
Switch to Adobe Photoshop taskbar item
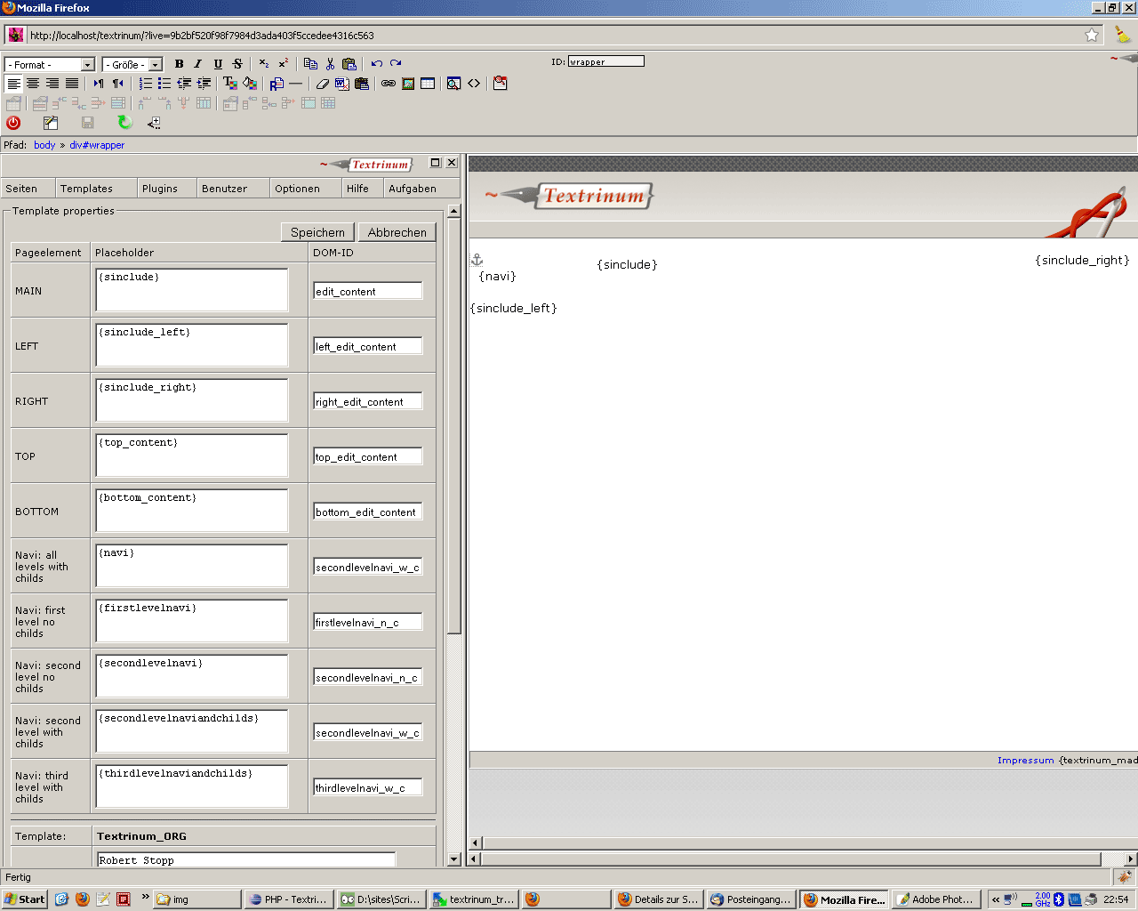click(x=937, y=899)
